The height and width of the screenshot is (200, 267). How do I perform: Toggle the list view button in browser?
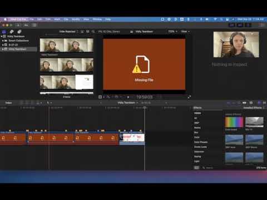coord(88,32)
